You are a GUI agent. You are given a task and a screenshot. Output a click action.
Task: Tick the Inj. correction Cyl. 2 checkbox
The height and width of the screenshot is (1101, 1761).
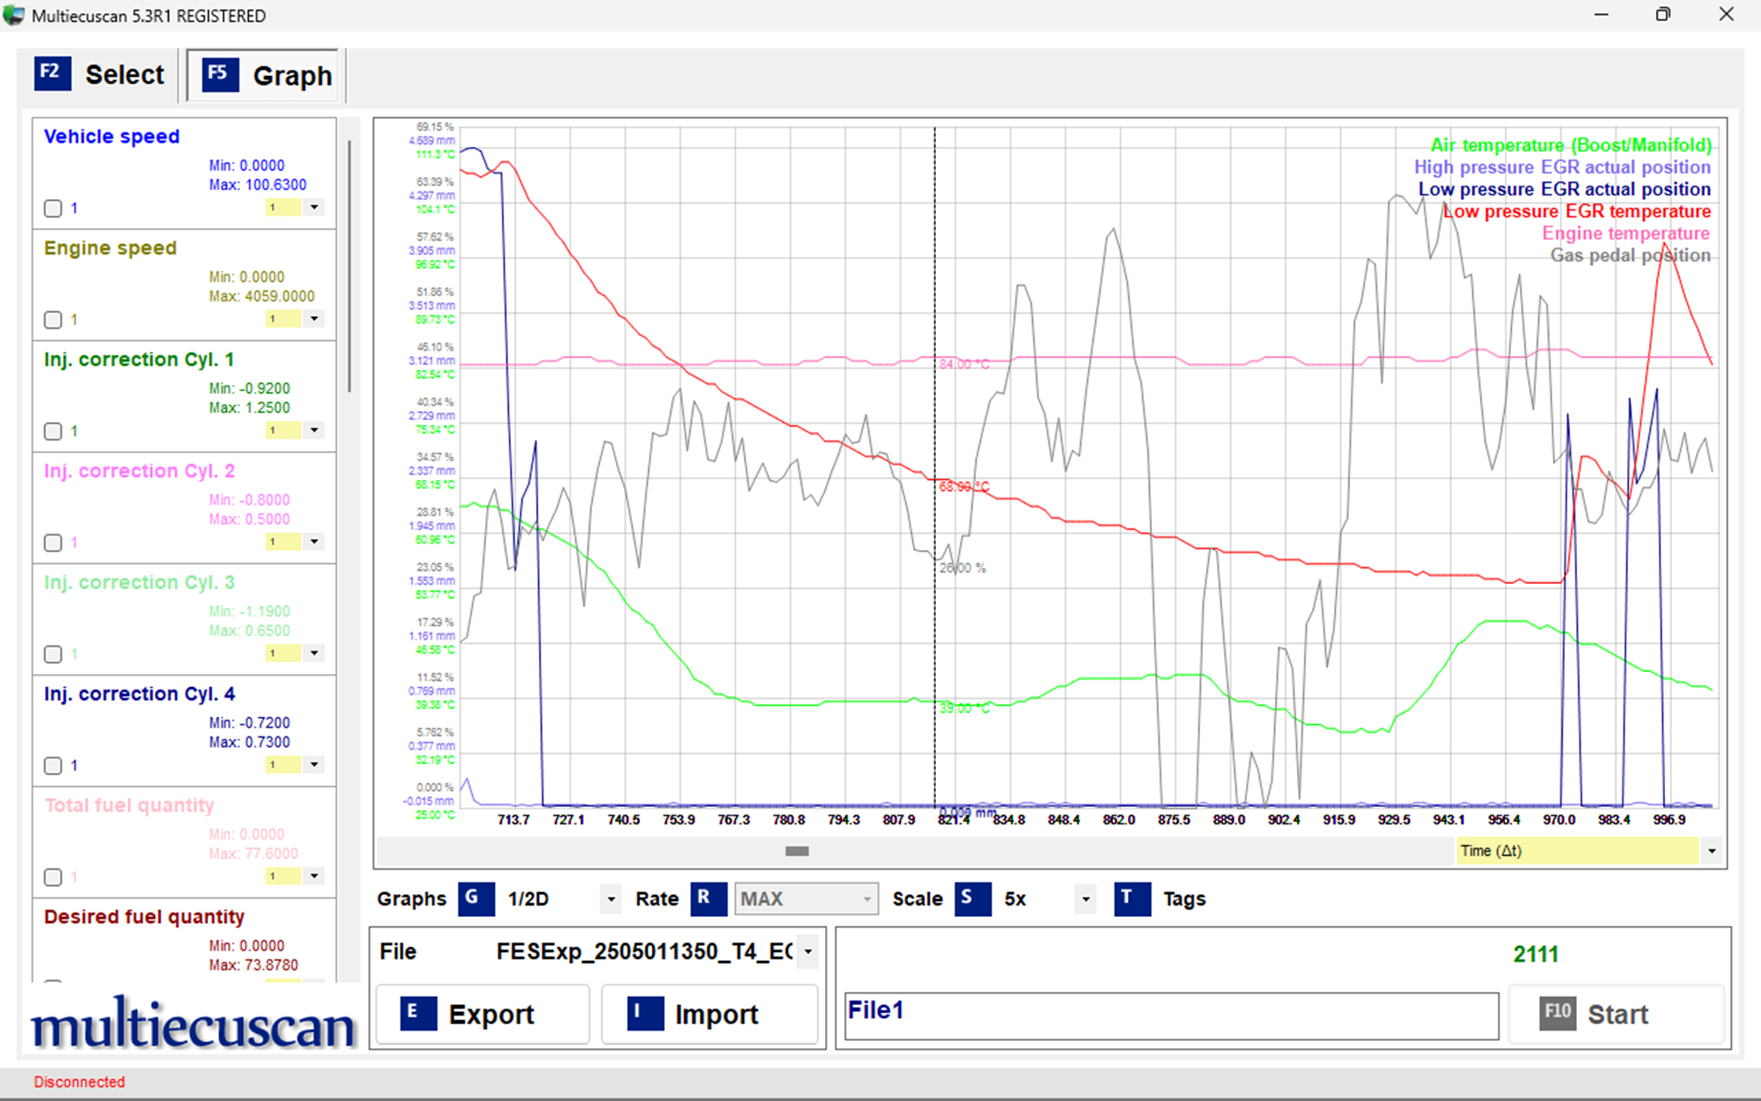(x=53, y=543)
